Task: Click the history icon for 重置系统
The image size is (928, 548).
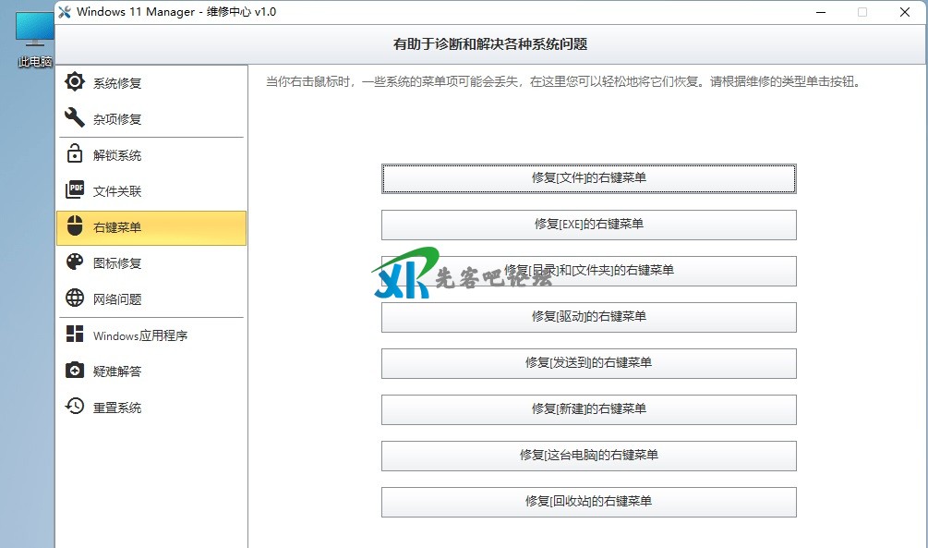Action: click(75, 407)
